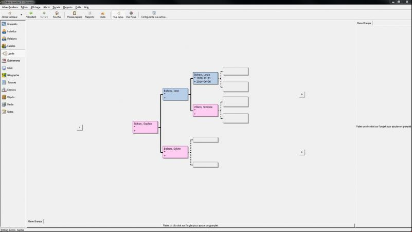The image size is (412, 232).
Task: Open the Outils menu in menu bar
Action: 78,7
